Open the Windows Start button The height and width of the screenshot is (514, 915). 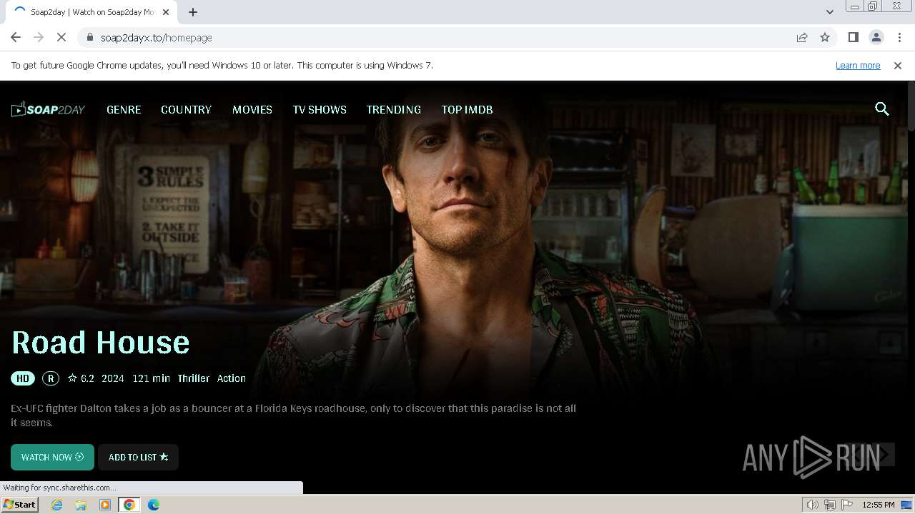click(20, 505)
